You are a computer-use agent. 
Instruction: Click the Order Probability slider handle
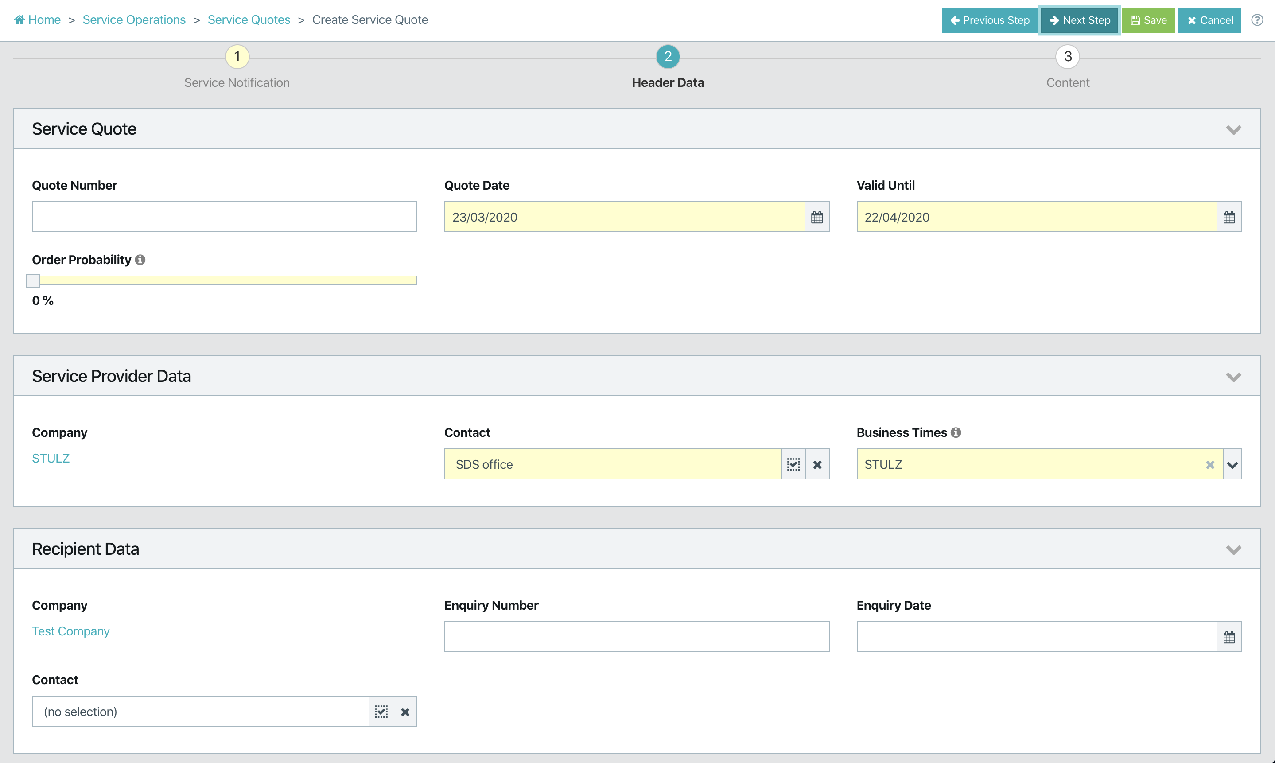(x=33, y=281)
